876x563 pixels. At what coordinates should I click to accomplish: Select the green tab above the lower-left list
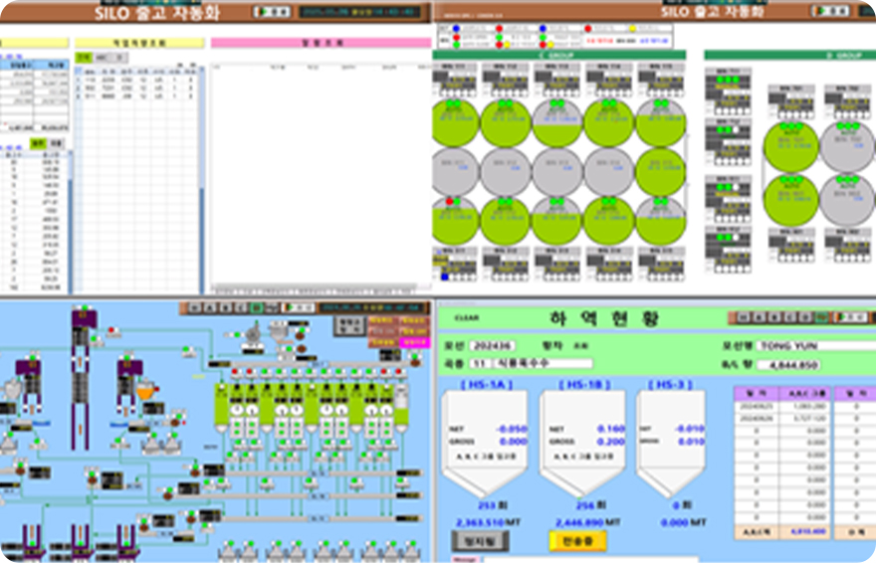coord(37,143)
